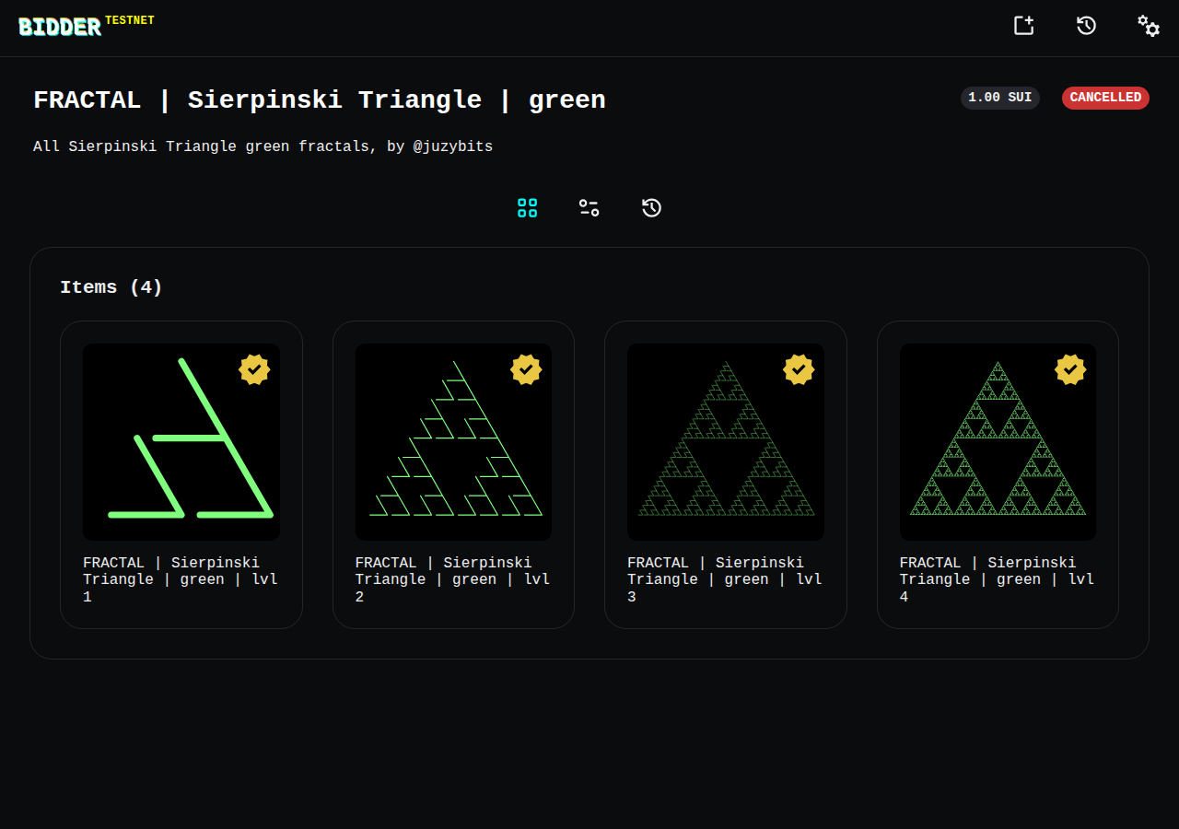
Task: Open the lvl 2 fractal thumbnail
Action: pos(453,442)
